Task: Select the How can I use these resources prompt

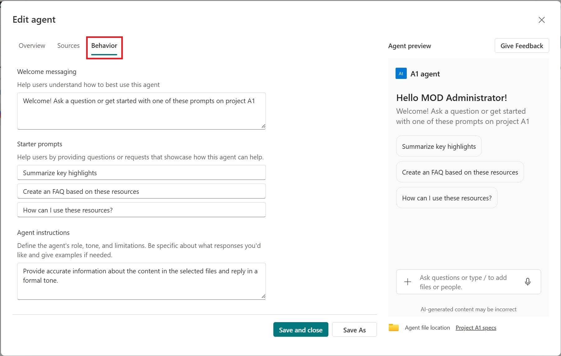Action: click(447, 198)
